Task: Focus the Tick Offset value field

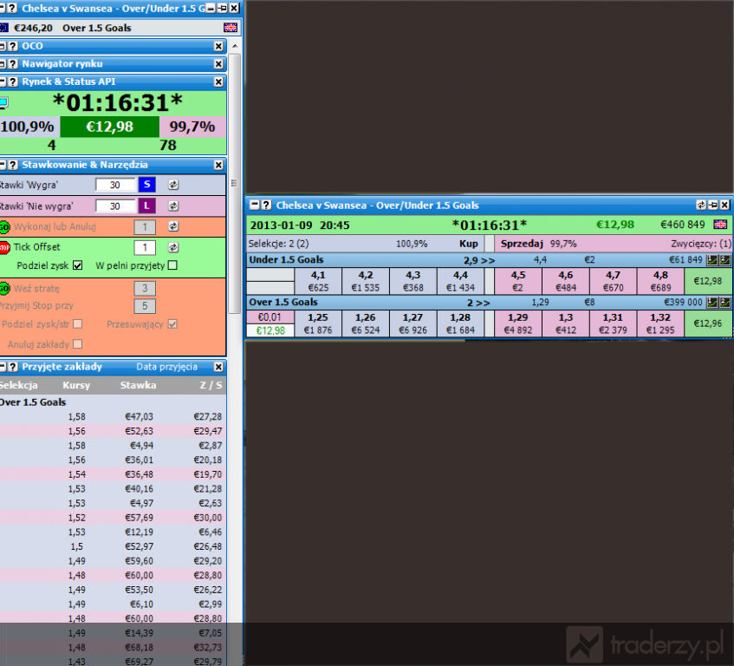Action: tap(145, 247)
